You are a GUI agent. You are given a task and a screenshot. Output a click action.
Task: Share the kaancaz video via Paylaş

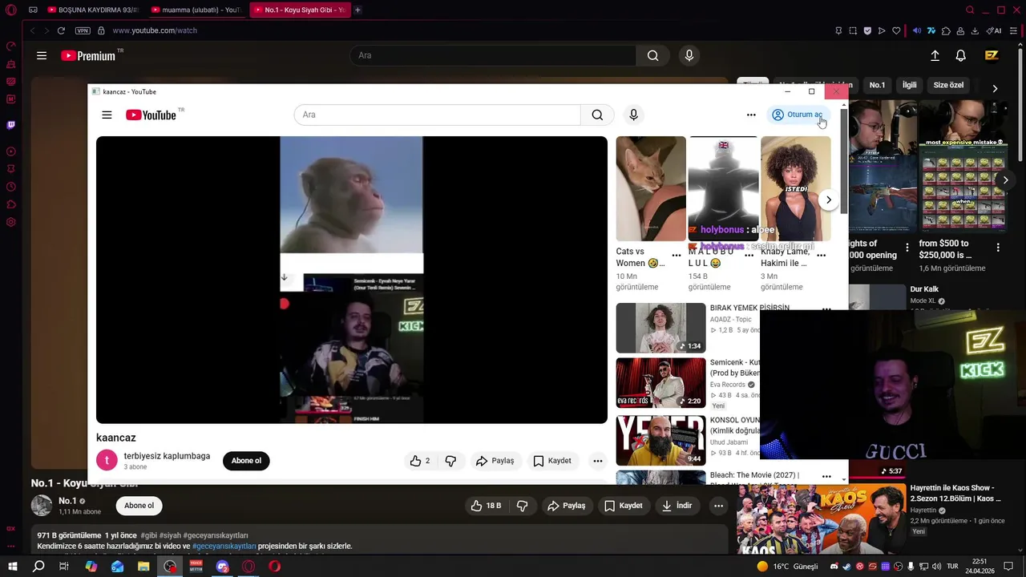[x=495, y=461]
